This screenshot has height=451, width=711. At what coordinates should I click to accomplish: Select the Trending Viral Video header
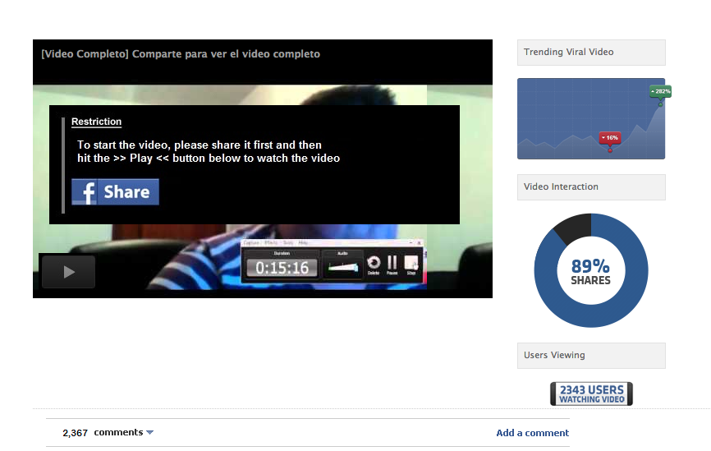(x=591, y=53)
